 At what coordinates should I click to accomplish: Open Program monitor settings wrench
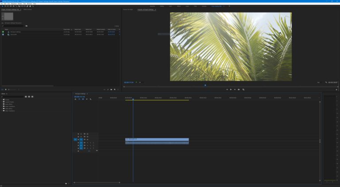coord(326,82)
